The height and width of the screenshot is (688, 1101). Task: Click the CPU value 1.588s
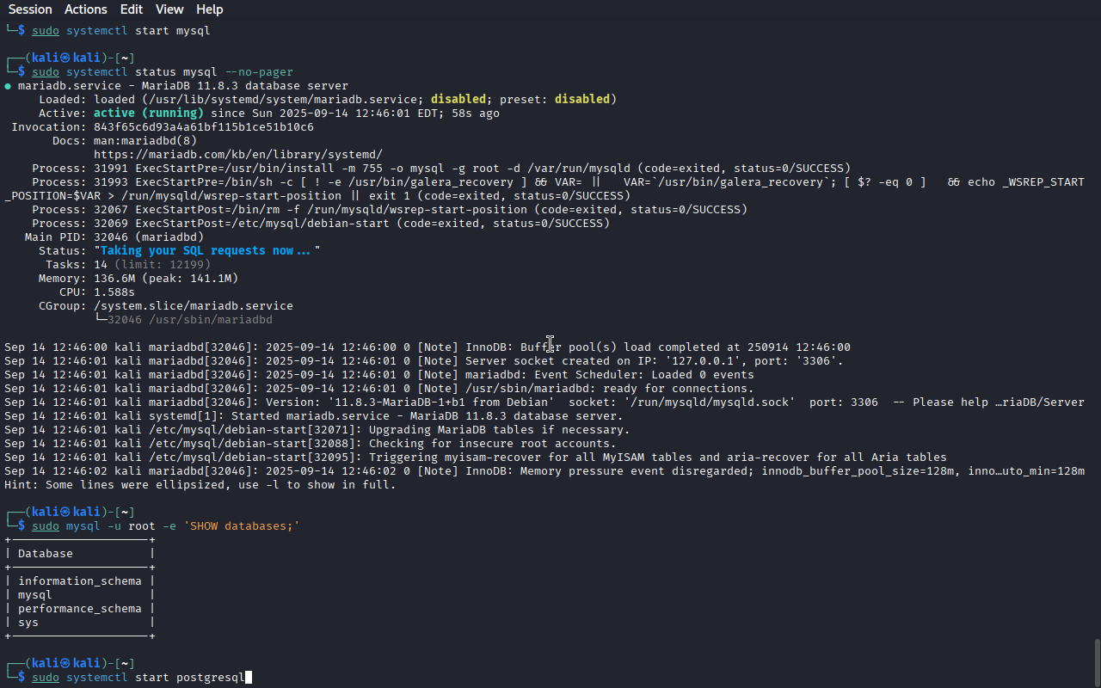click(x=114, y=292)
